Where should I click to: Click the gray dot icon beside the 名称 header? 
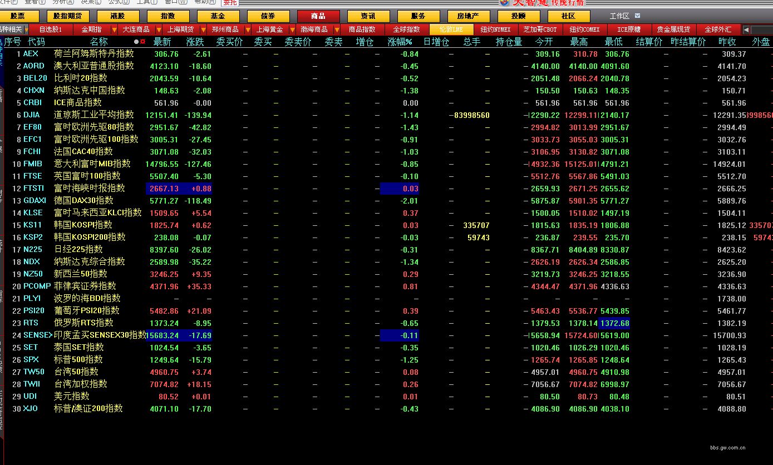pyautogui.click(x=136, y=42)
